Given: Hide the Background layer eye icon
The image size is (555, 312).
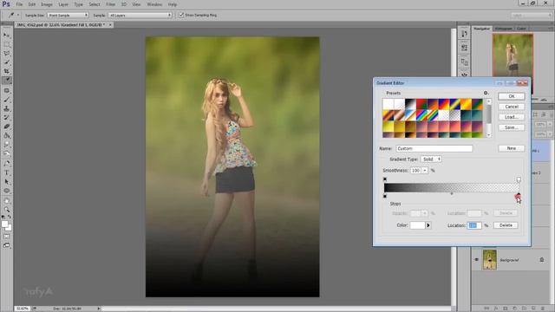Looking at the screenshot, I should point(476,260).
